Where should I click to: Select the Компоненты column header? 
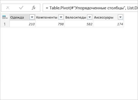50,17
